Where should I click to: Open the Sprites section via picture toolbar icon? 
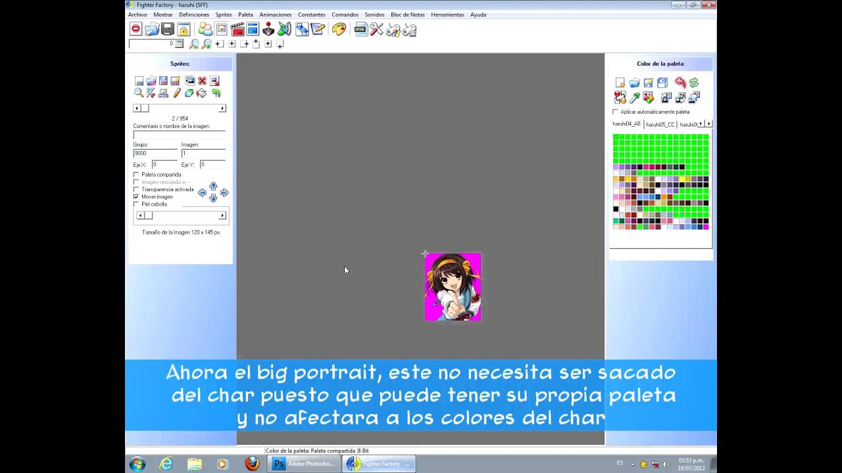[221, 29]
